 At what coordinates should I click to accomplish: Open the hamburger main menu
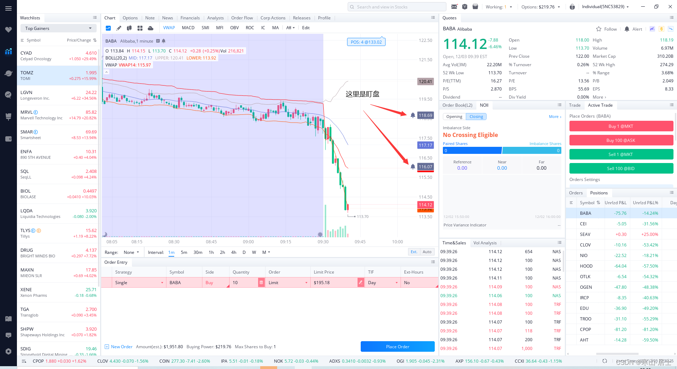coord(8,8)
